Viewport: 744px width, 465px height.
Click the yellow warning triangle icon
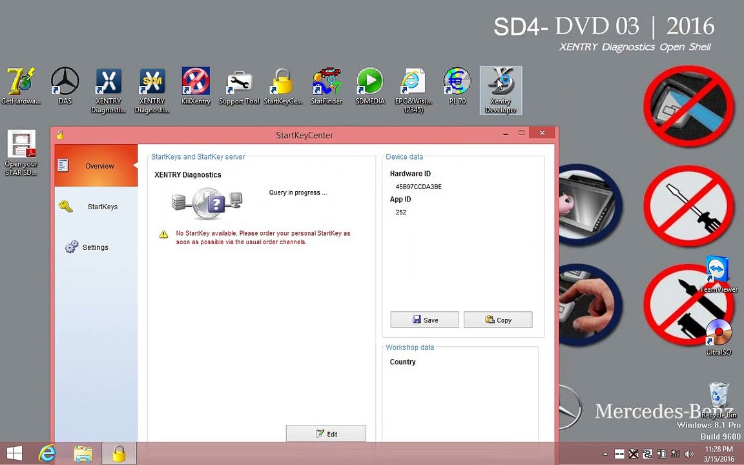point(163,234)
